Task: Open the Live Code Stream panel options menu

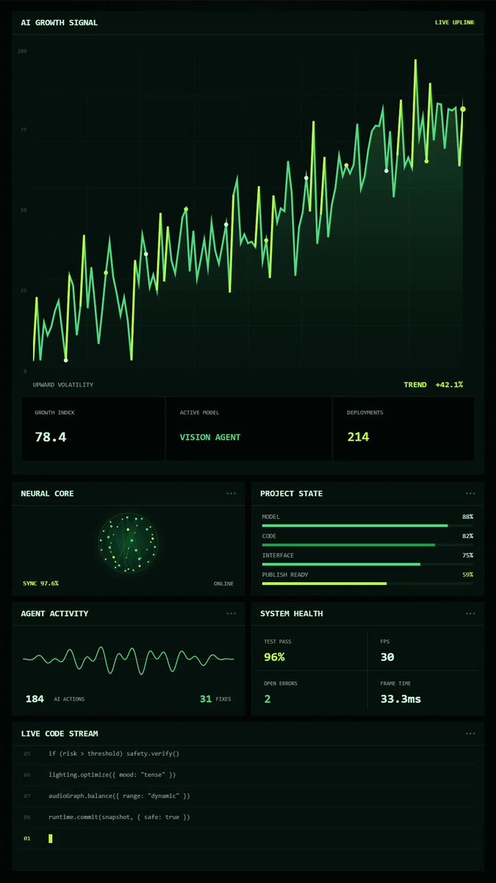Action: pyautogui.click(x=470, y=734)
